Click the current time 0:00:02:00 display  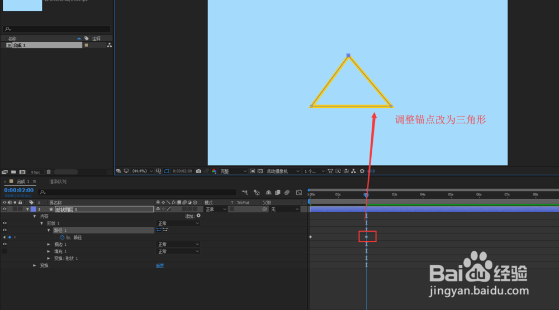pyautogui.click(x=19, y=190)
